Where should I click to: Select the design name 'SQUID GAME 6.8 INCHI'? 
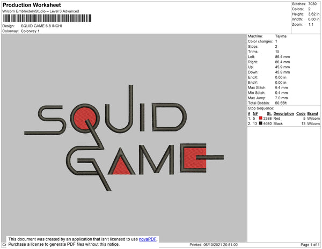pyautogui.click(x=41, y=26)
